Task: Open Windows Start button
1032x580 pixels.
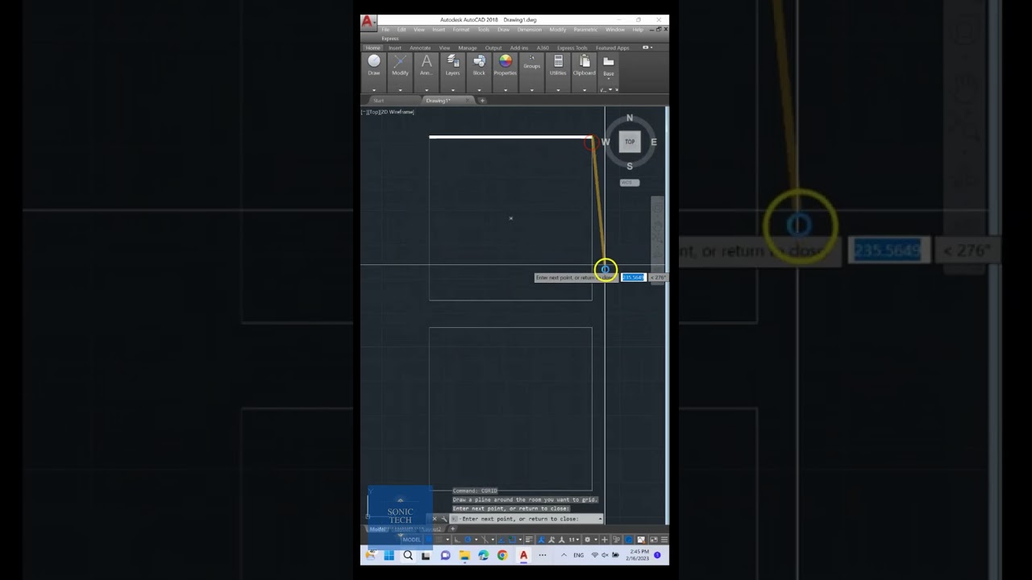Action: [389, 555]
